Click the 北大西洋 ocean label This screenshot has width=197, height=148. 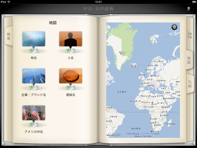click(122, 92)
